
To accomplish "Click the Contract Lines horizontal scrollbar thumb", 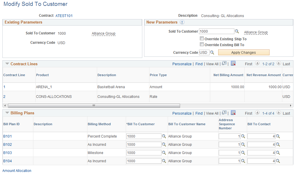I will (94, 106).
